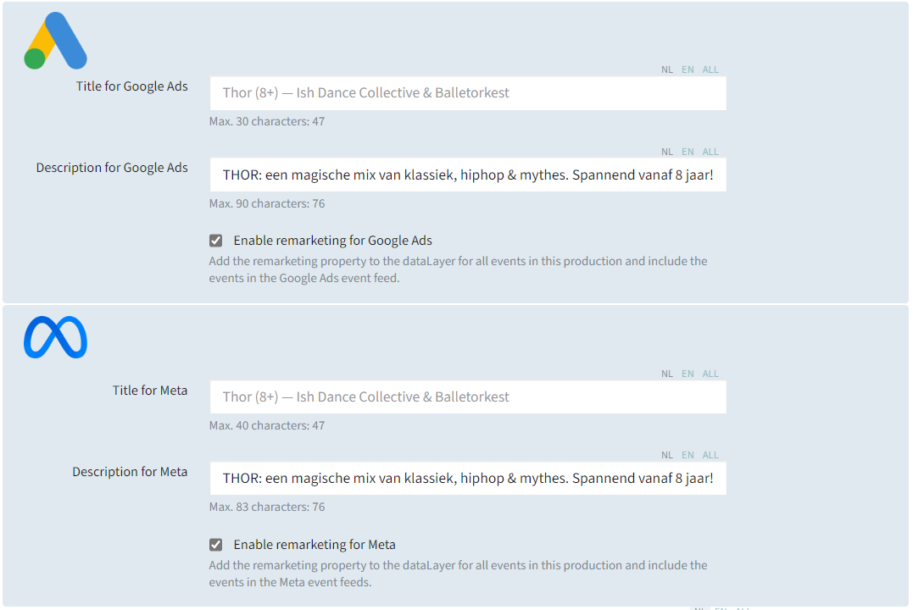Viewport: 913px width, 610px height.
Task: Click the Meta logo icon
Action: point(54,337)
